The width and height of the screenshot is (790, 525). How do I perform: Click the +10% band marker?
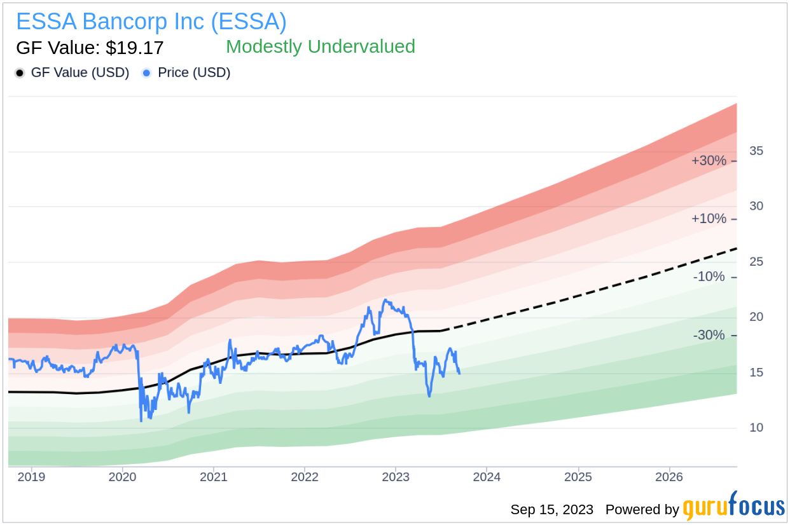coord(709,219)
